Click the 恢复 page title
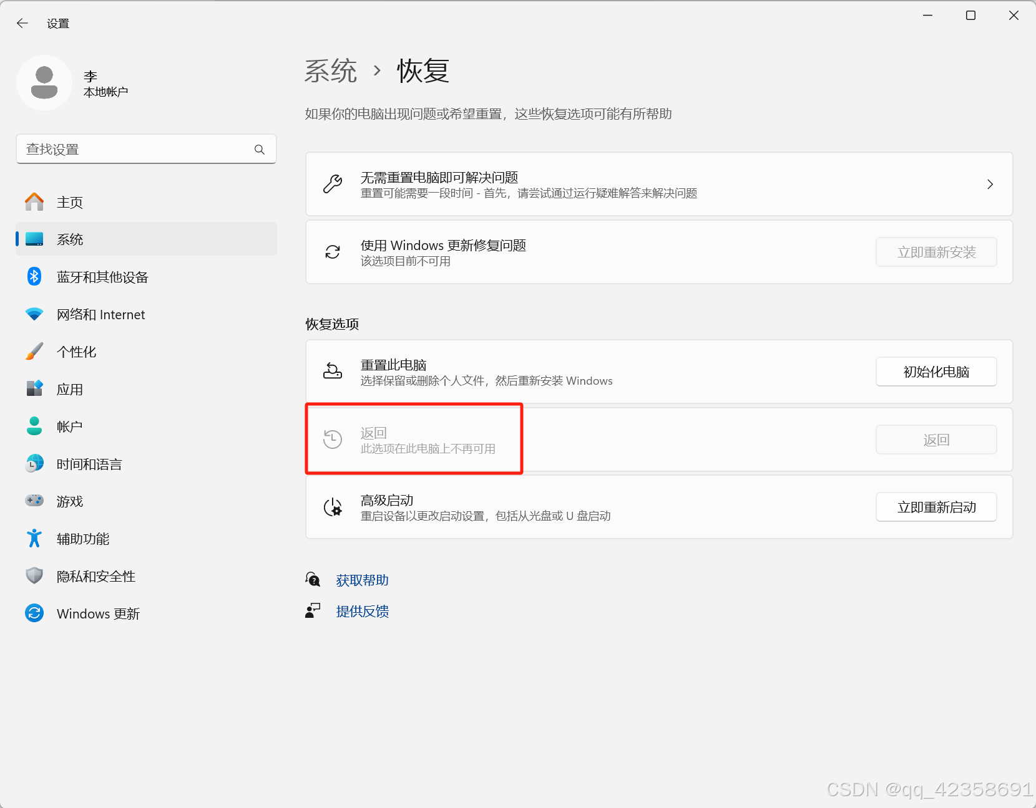The height and width of the screenshot is (808, 1036). click(423, 71)
